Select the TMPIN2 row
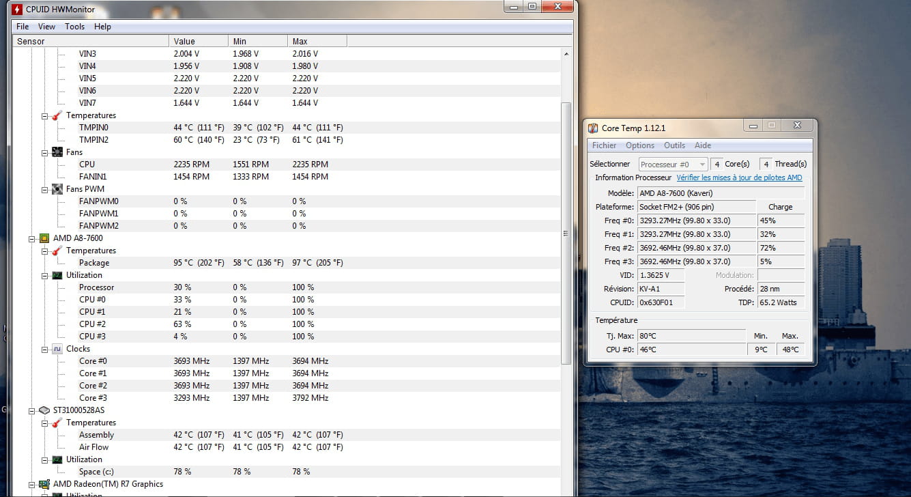This screenshot has height=497, width=911. (287, 140)
